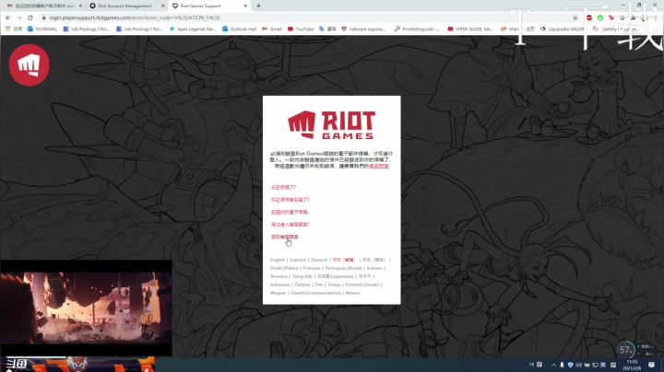Image resolution: width=664 pixels, height=372 pixels.
Task: Open the Apex Legends News bookmark
Action: (x=192, y=29)
